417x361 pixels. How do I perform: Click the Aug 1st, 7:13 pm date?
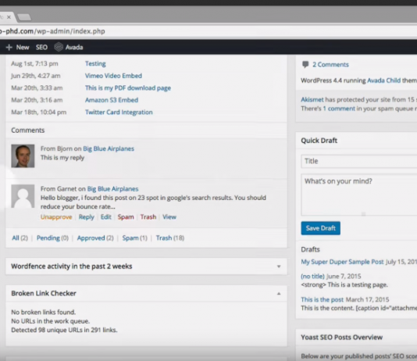point(34,63)
